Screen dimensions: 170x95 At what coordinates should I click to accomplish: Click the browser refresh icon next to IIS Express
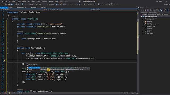[x=57, y=4]
